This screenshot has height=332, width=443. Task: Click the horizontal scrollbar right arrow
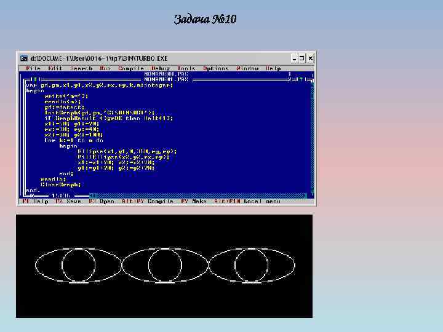[305, 196]
